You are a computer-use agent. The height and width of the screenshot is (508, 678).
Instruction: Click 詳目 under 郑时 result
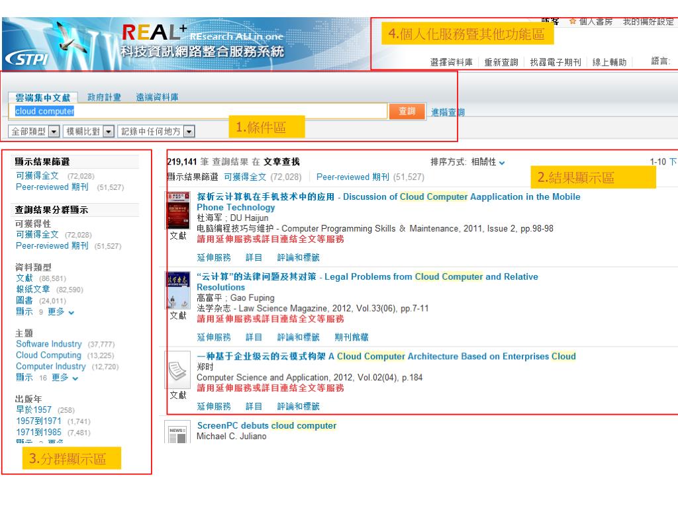point(254,406)
